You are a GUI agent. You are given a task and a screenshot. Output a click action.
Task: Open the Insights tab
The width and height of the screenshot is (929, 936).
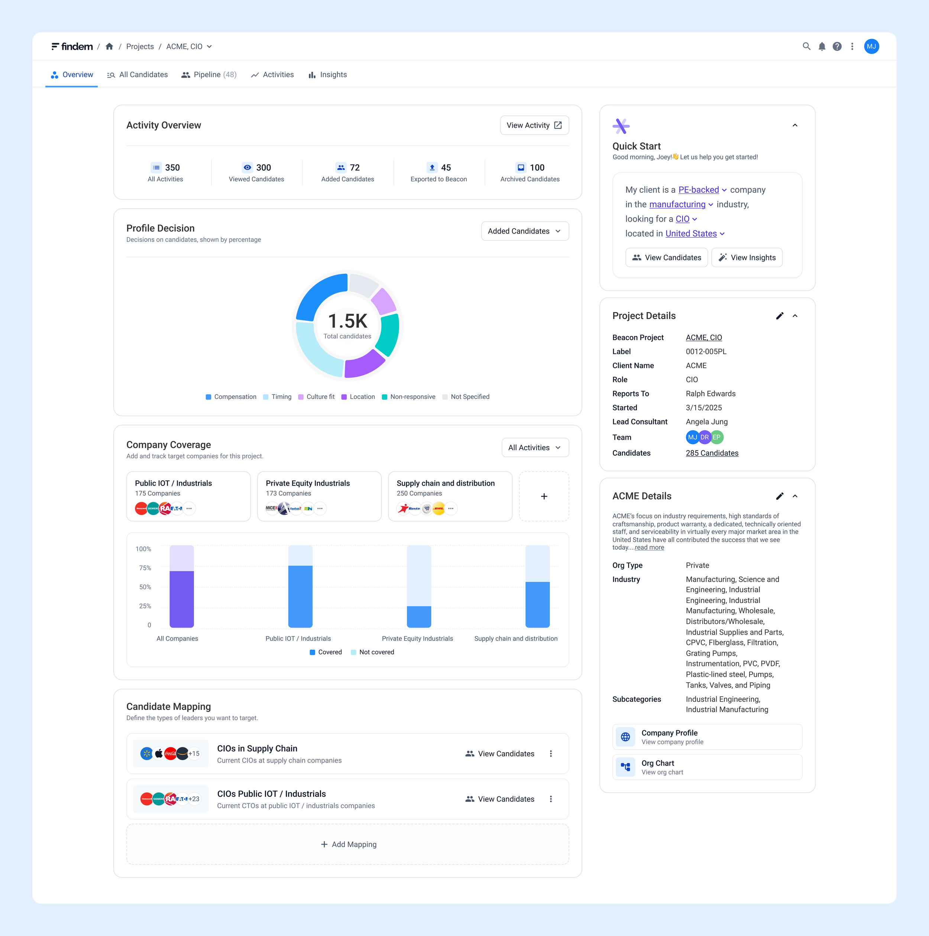click(x=328, y=75)
